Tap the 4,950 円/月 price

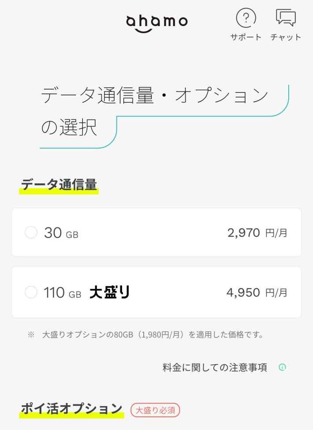257,292
